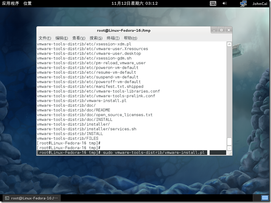
Task: Click line etc/vmware-tools-libraries.conf
Action: tap(98, 91)
